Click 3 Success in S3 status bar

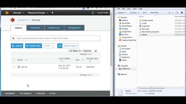click(40, 93)
